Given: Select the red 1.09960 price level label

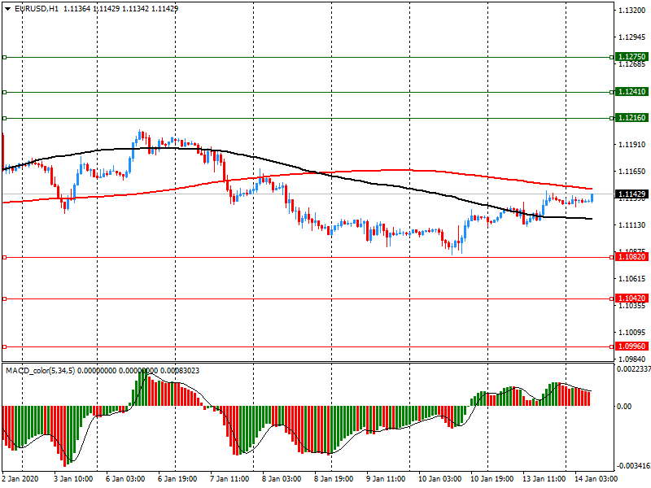Looking at the screenshot, I should 631,346.
